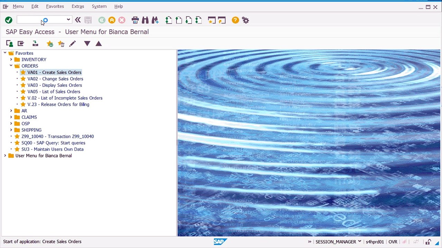Screen dimensions: 442x248
Task: Open the Edit menu
Action: tap(35, 7)
